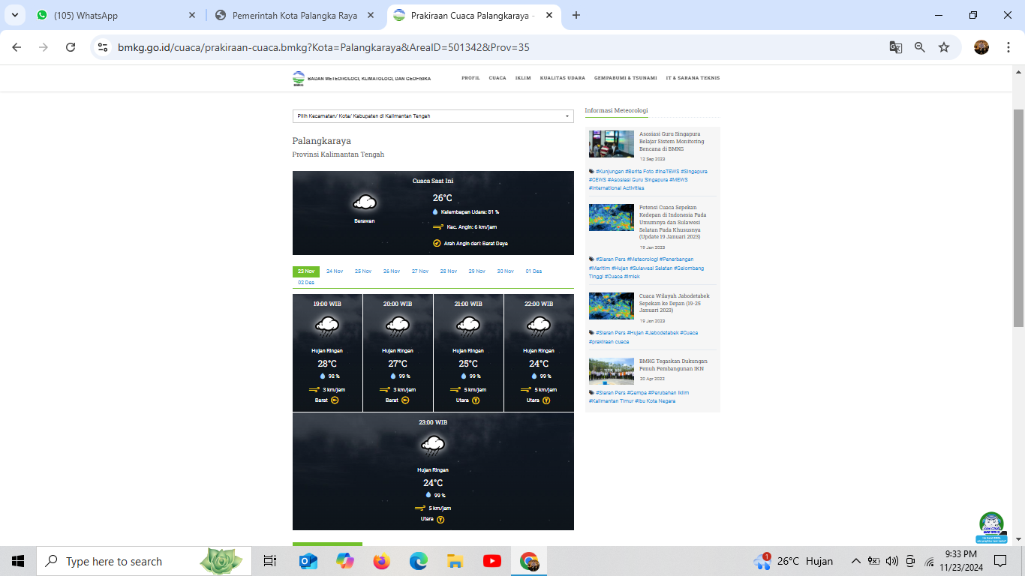Click the BMKG chat mascot icon
Screen dimensions: 1025x576
click(991, 527)
